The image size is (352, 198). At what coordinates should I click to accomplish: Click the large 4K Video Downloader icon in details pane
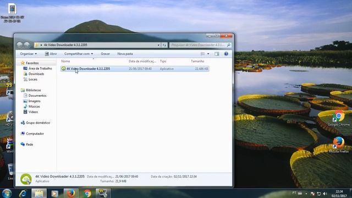[26, 179]
